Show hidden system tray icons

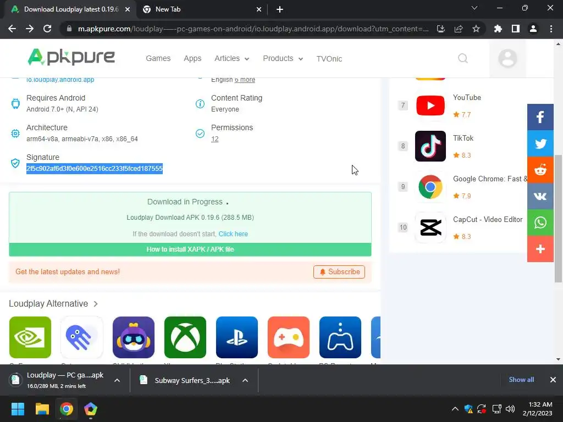[455, 409]
